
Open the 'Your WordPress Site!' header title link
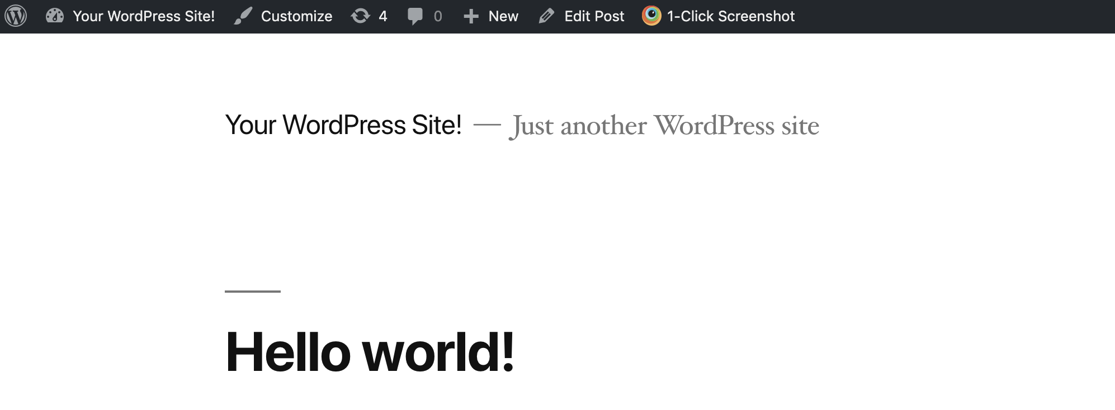tap(343, 125)
